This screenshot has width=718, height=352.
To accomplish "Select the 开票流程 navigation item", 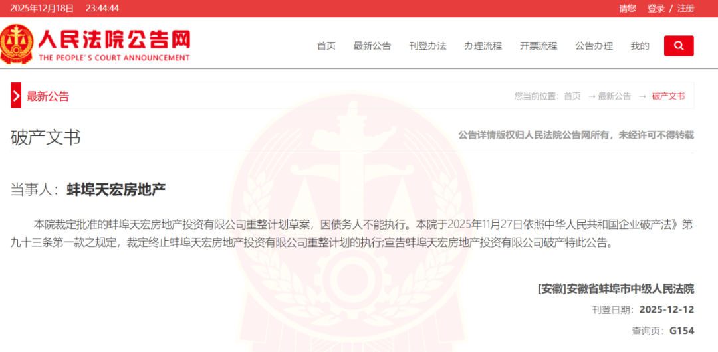I will pyautogui.click(x=538, y=46).
